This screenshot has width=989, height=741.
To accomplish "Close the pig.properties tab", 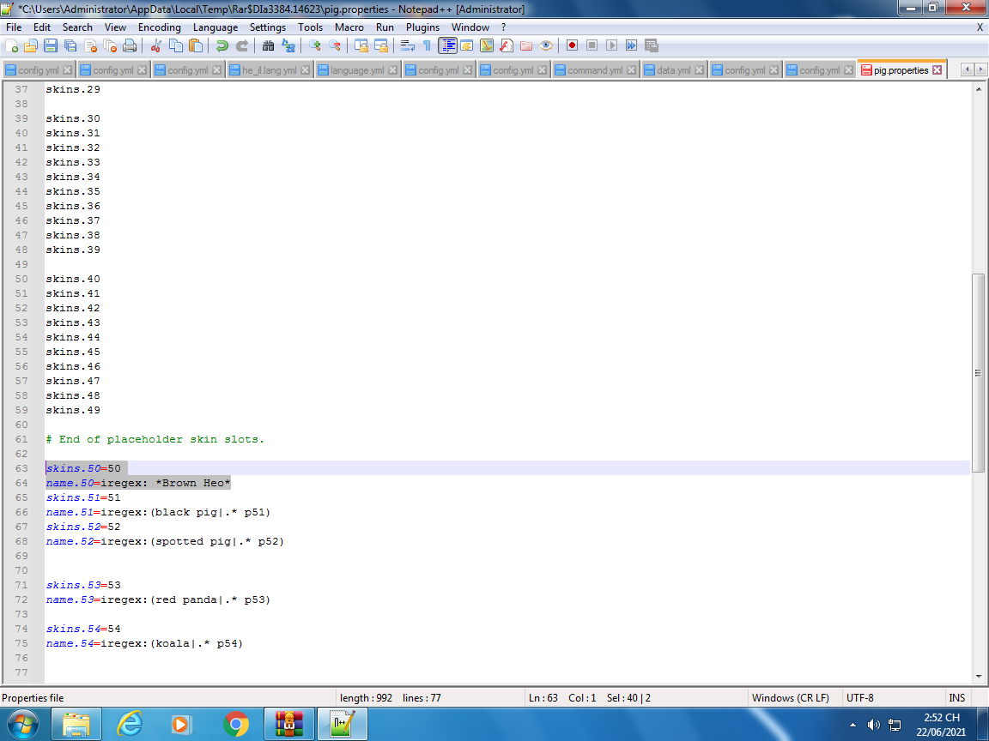I will click(x=937, y=70).
